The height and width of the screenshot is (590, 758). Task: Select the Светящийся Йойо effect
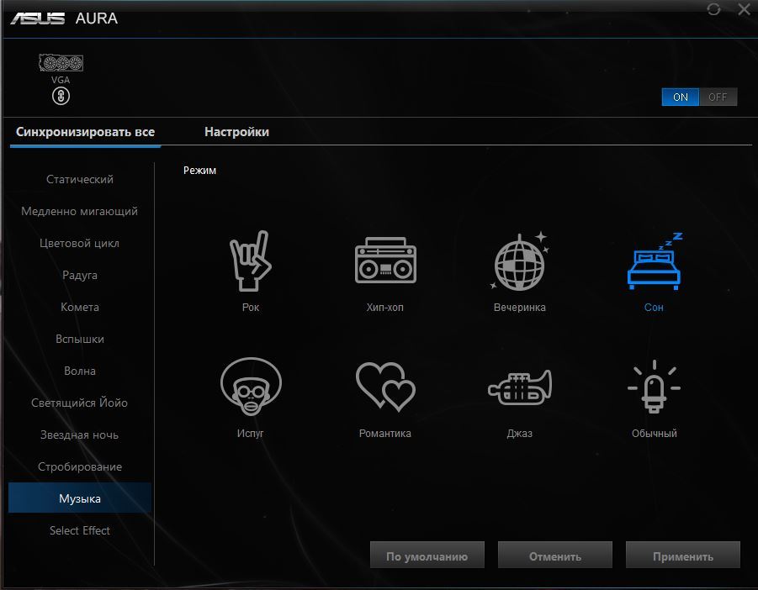[80, 403]
